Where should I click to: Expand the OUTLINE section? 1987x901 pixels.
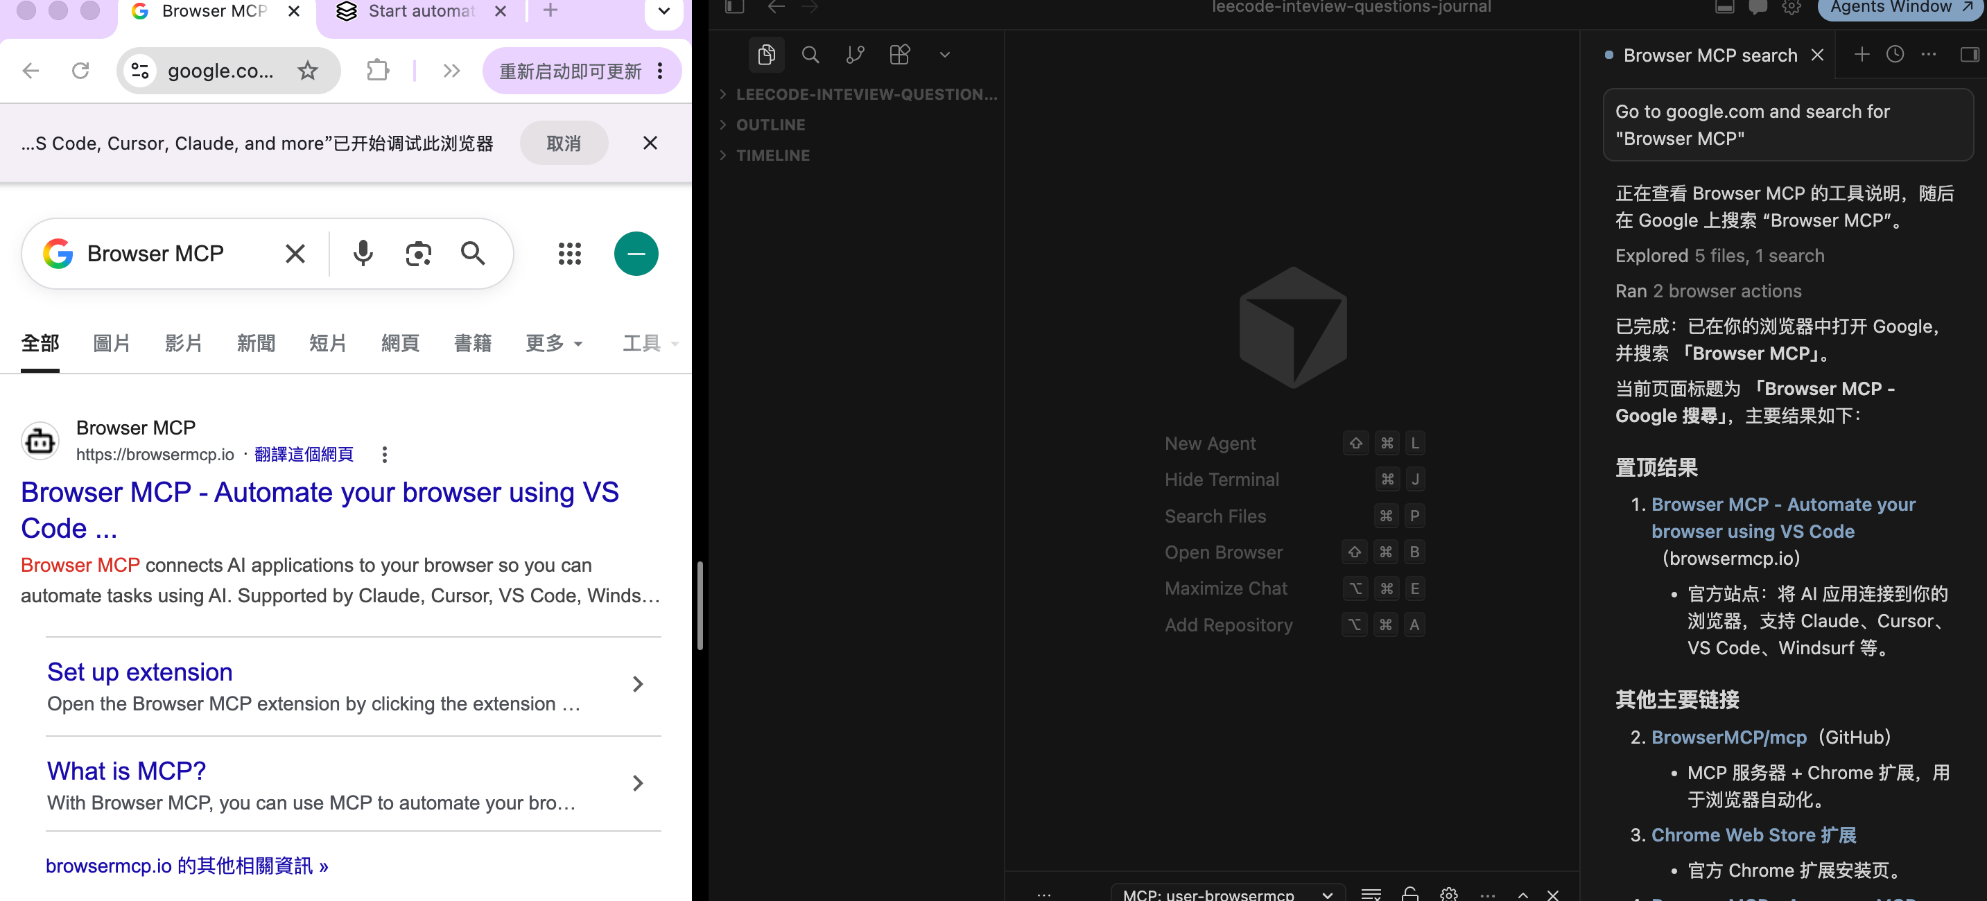(x=858, y=125)
